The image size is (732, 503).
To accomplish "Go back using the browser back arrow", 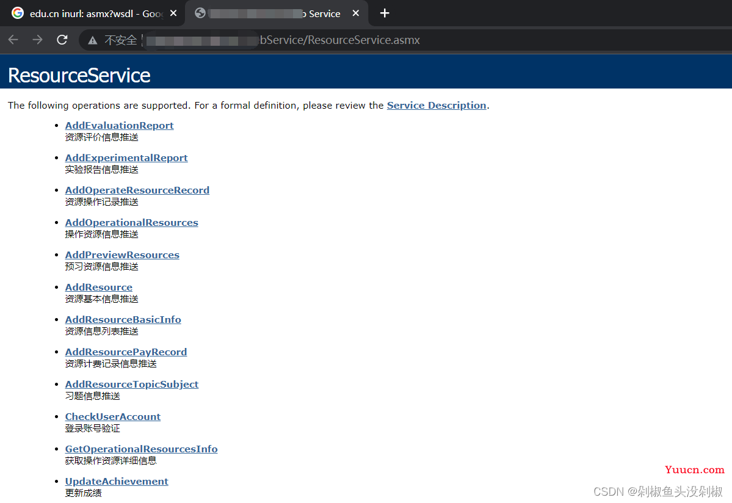I will (x=13, y=40).
